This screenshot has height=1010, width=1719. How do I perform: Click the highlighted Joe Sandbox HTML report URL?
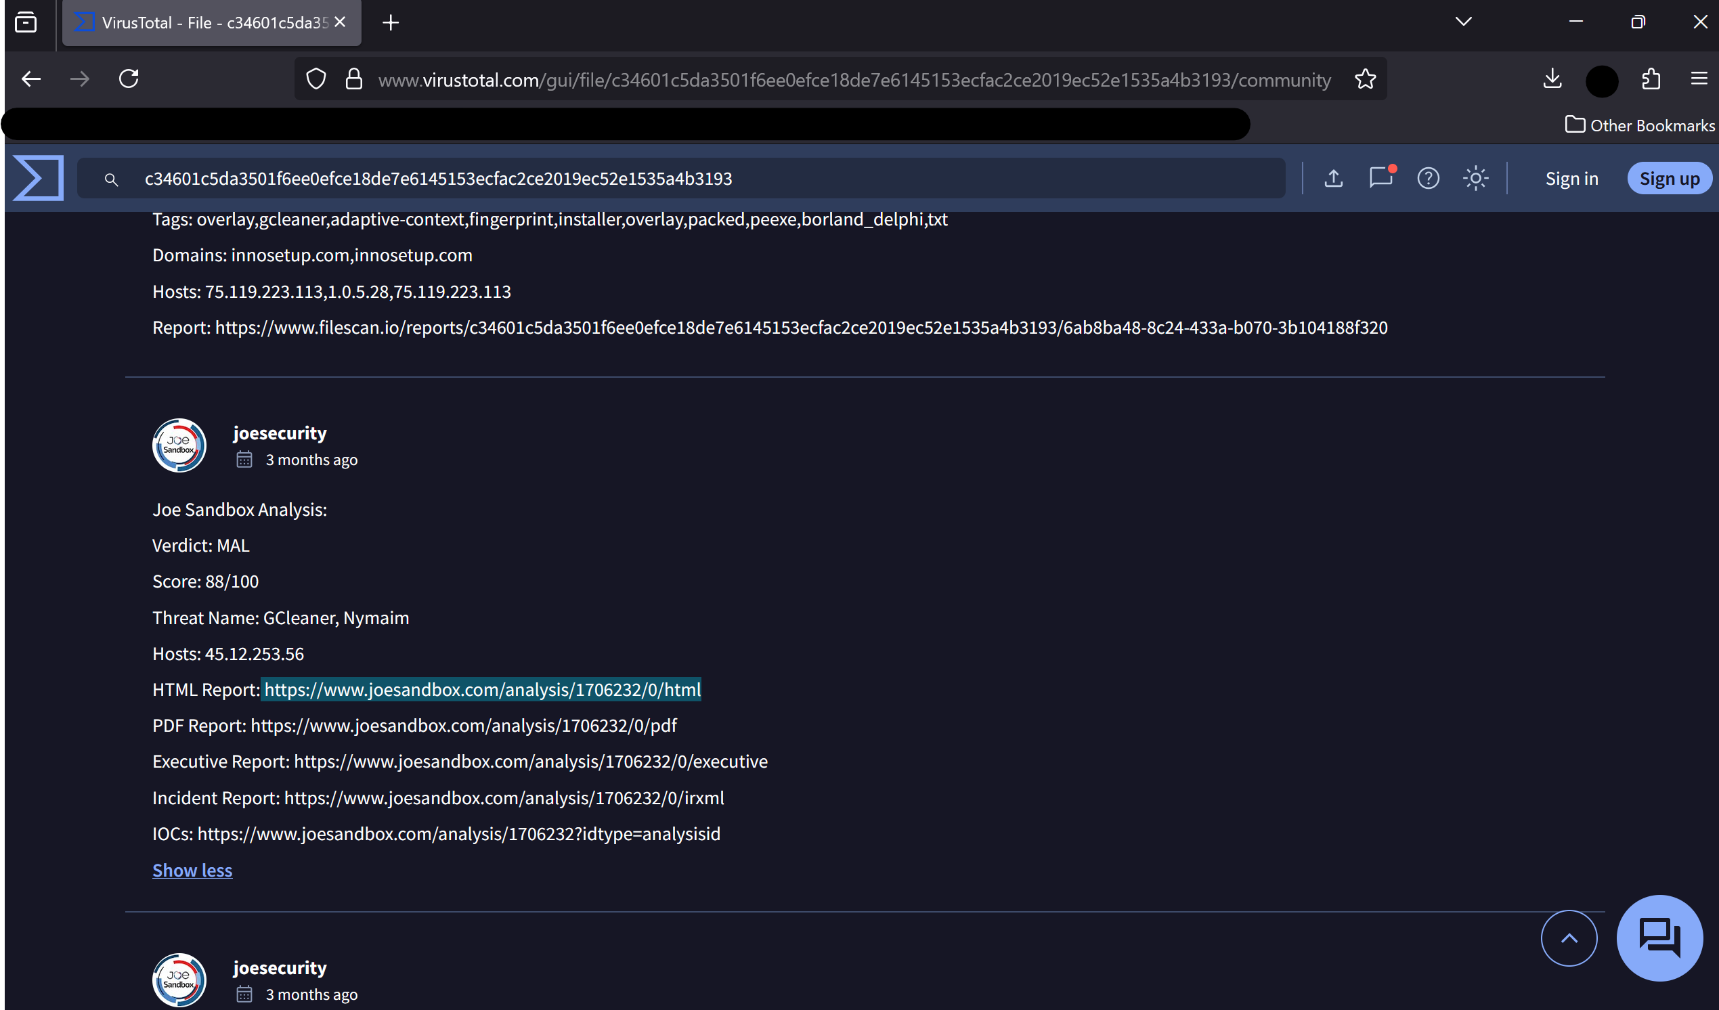coord(481,690)
